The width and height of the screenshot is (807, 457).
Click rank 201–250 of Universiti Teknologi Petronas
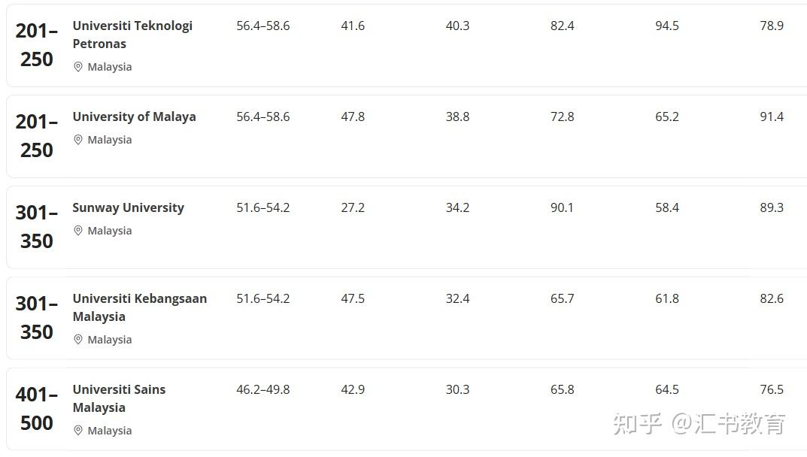(37, 45)
